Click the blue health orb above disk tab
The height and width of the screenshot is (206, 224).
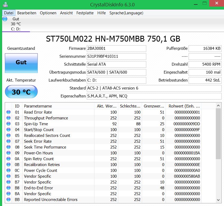[x=5, y=19]
